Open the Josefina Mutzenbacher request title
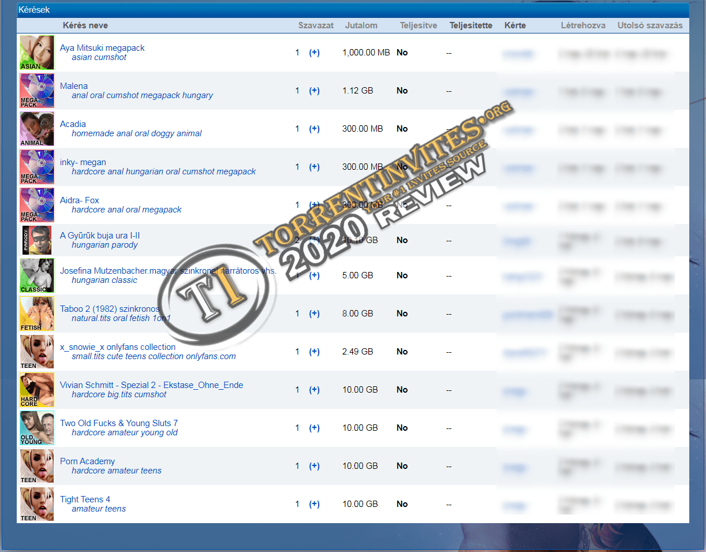The image size is (706, 552). point(168,271)
